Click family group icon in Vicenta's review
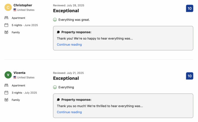 coord(6,100)
